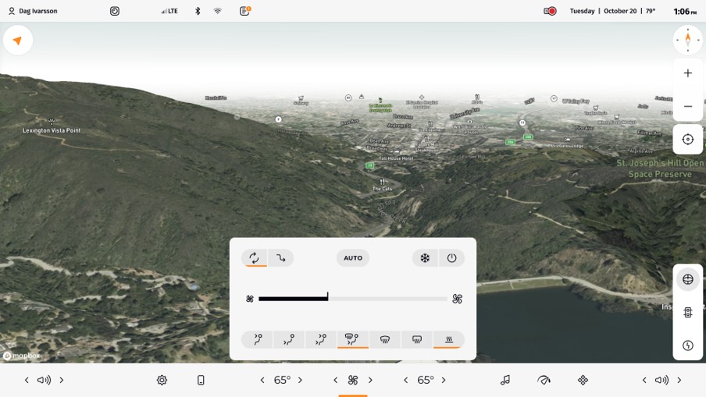The image size is (706, 397).
Task: Recenter map with the location target icon
Action: pos(688,140)
